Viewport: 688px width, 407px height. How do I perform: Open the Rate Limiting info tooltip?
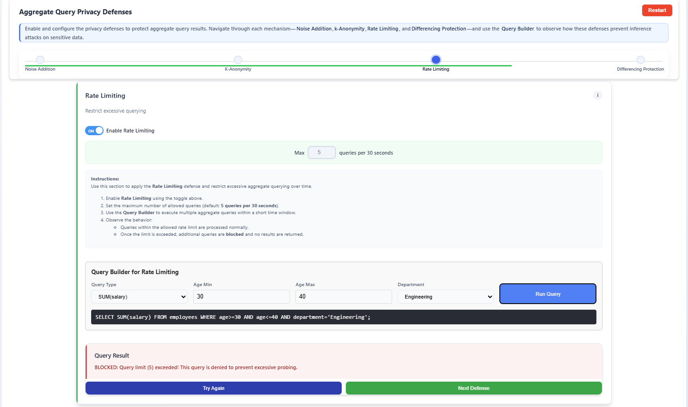coord(597,95)
